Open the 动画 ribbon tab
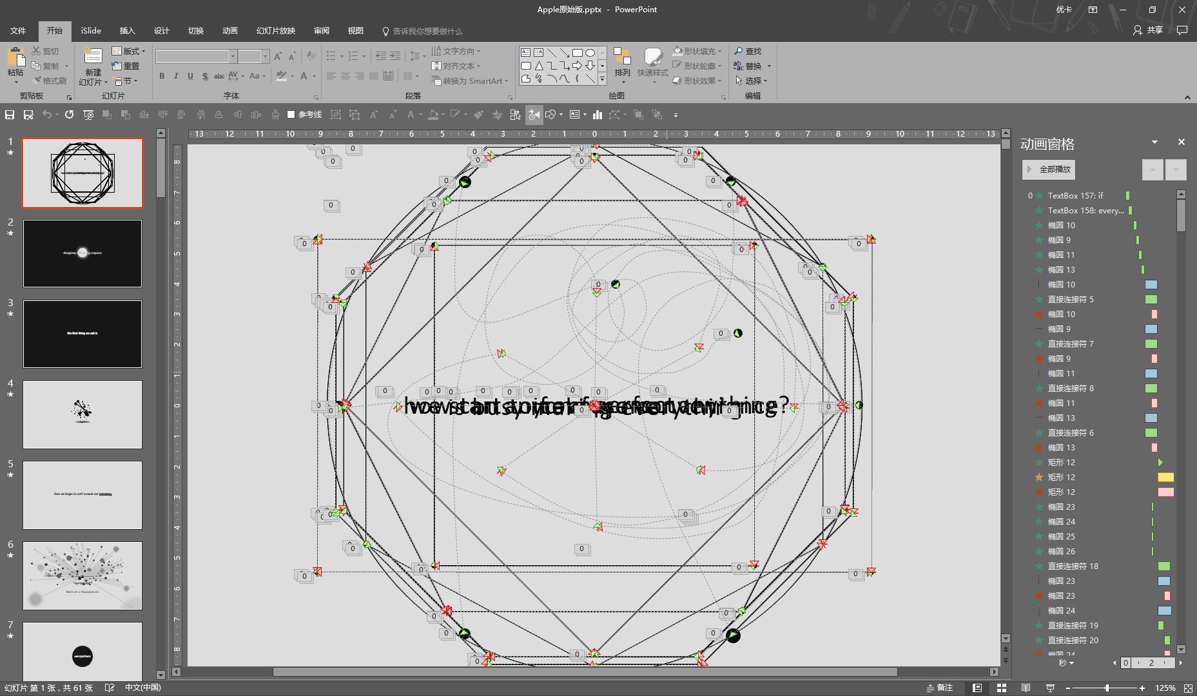The image size is (1197, 696). coord(229,31)
